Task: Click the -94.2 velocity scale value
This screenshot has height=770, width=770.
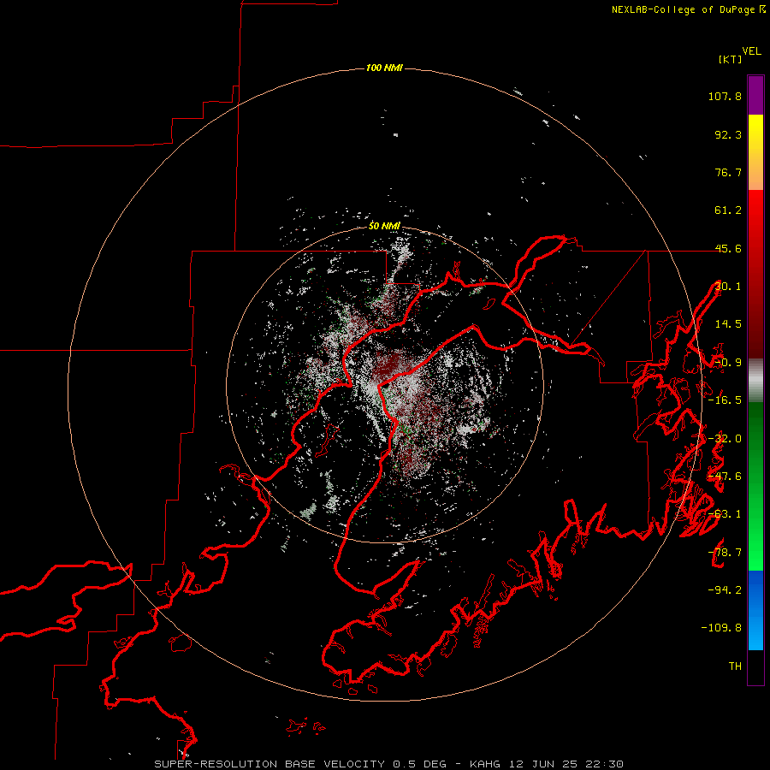Action: tap(725, 589)
